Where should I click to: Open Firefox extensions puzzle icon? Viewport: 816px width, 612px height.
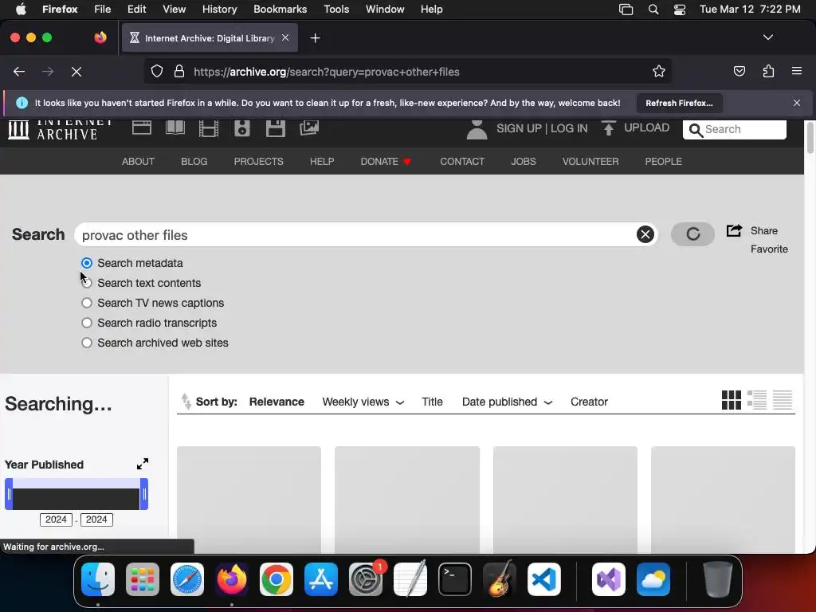click(768, 71)
